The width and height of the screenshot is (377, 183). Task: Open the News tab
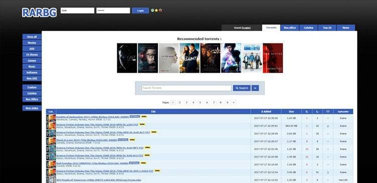tap(346, 28)
